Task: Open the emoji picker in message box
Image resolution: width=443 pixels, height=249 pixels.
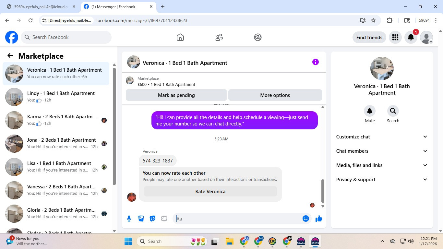Action: (x=305, y=219)
